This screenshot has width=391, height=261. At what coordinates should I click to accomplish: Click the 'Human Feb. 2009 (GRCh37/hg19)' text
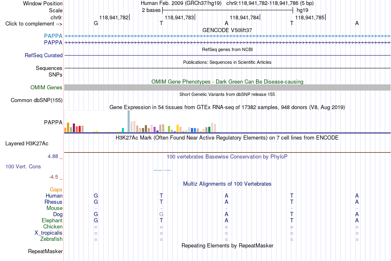pos(181,3)
